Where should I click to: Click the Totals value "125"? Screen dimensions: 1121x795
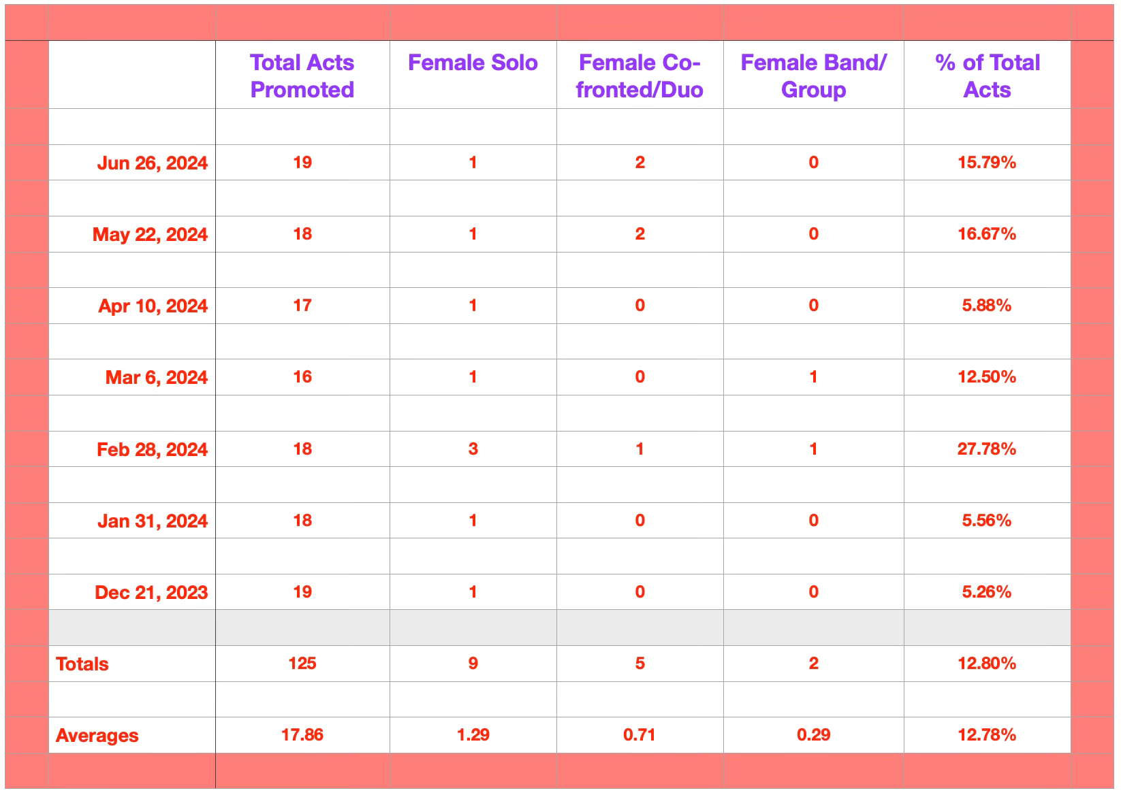pyautogui.click(x=302, y=663)
